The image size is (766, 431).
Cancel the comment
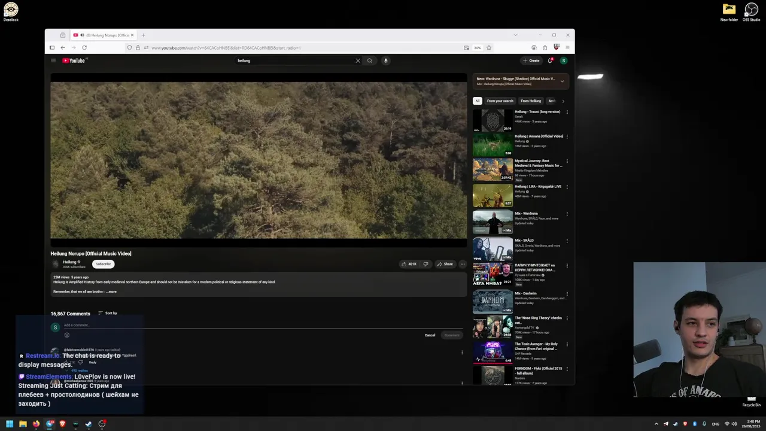point(430,335)
